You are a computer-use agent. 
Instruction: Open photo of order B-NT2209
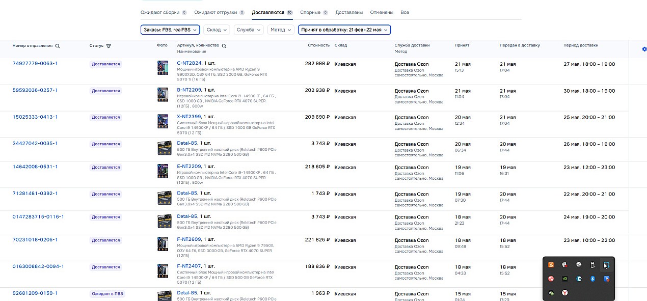(163, 95)
